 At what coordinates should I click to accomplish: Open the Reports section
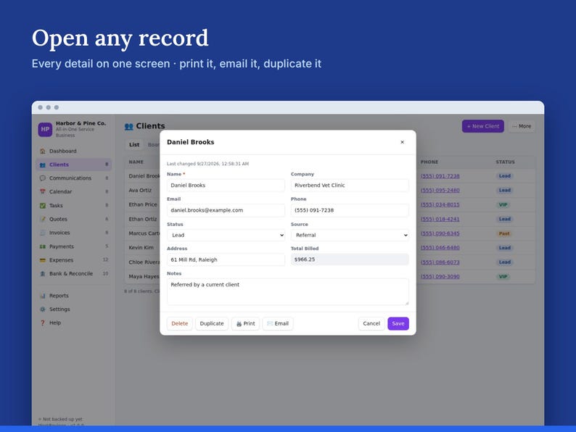[59, 296]
